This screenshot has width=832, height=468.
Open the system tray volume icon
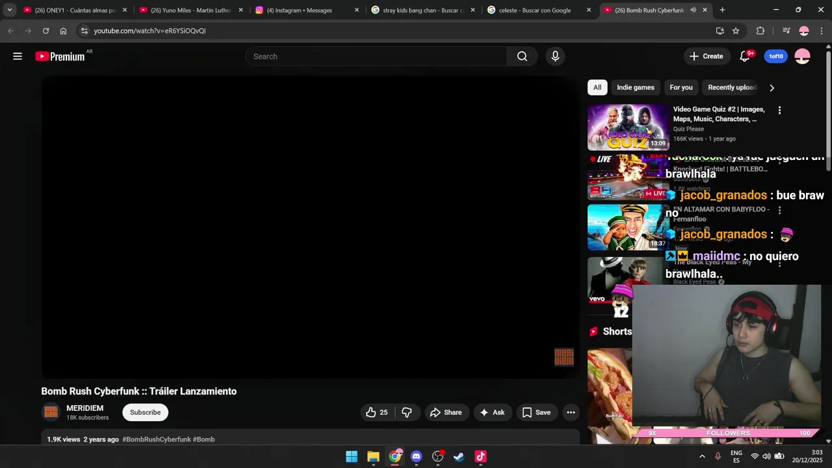tap(766, 456)
